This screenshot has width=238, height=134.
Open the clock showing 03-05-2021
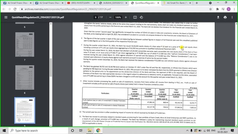(x=222, y=131)
